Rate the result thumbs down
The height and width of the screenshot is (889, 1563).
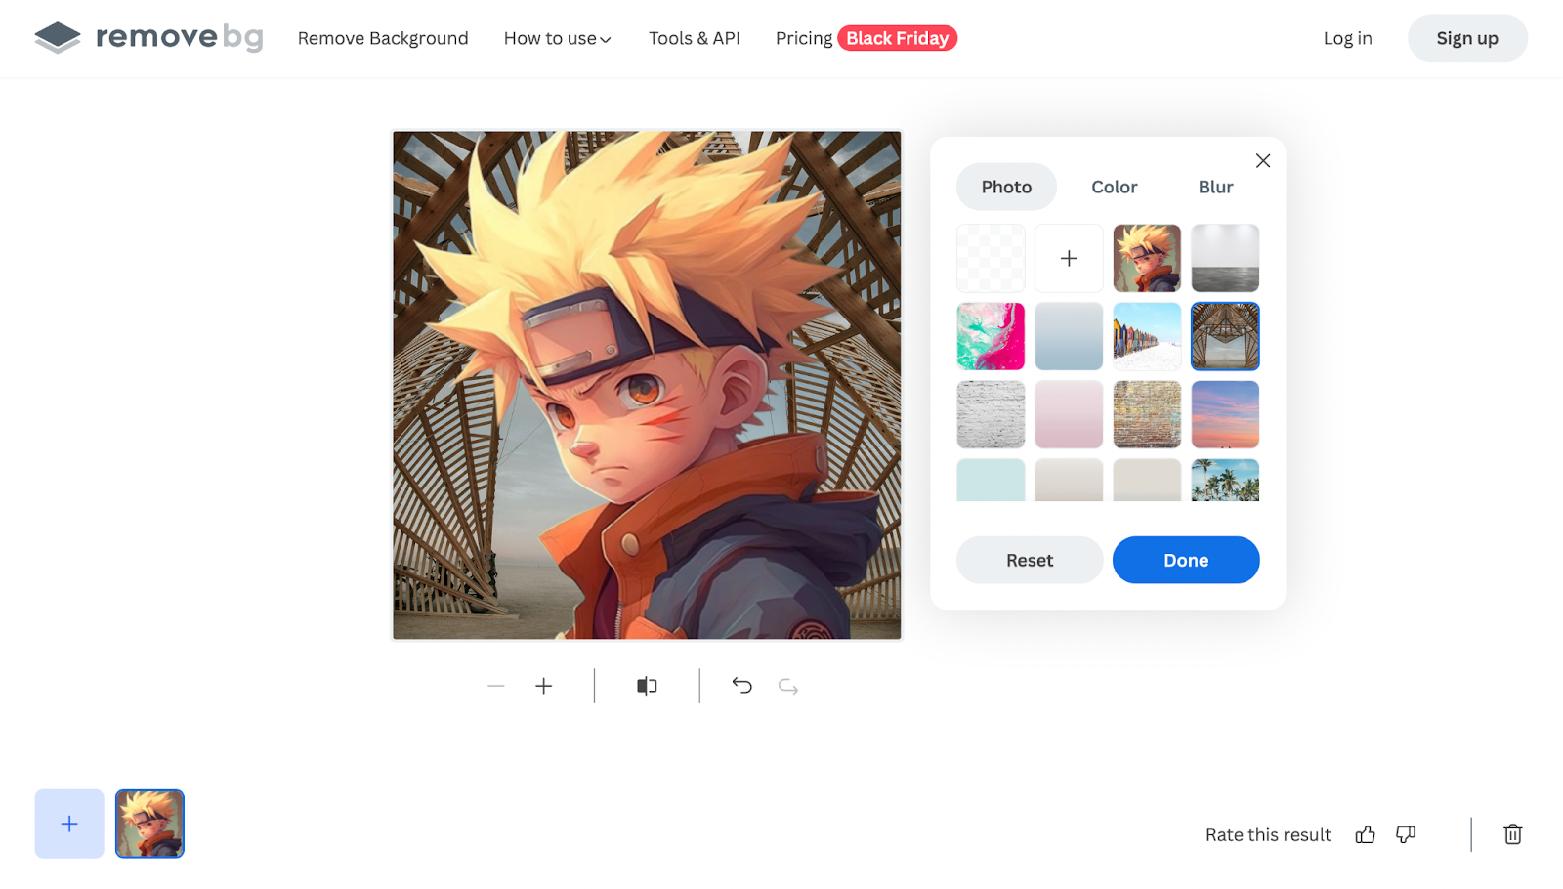point(1406,834)
